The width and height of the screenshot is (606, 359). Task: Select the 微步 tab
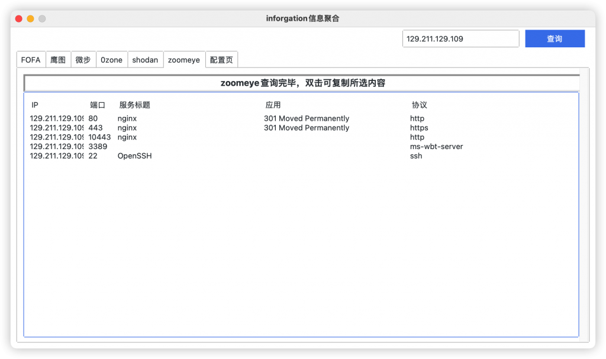tap(83, 59)
